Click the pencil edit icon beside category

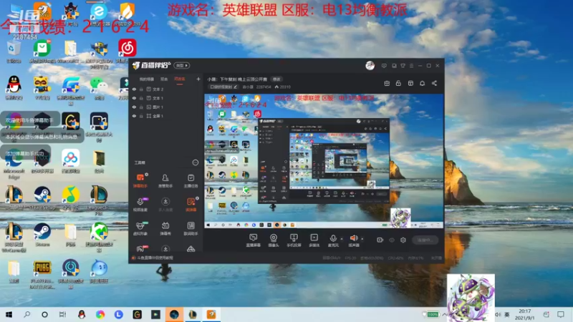[236, 87]
